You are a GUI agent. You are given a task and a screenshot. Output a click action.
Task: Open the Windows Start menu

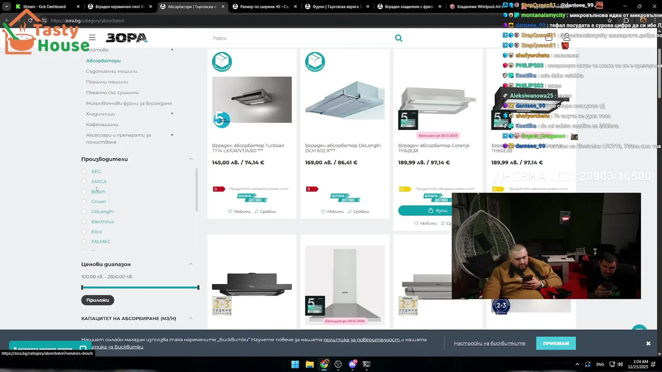tap(295, 364)
